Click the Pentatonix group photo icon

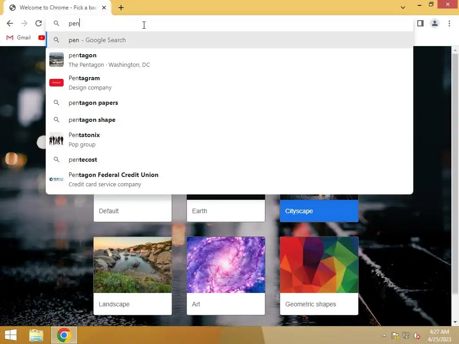[x=56, y=140]
